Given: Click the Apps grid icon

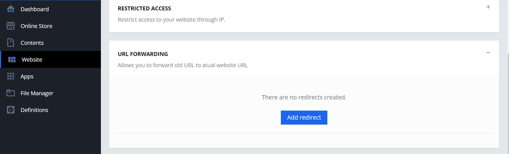Looking at the screenshot, I should pyautogui.click(x=11, y=76).
